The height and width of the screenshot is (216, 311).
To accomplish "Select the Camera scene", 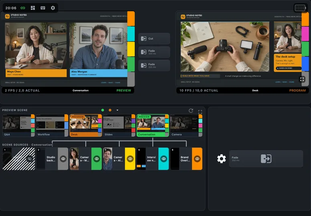I will tap(186, 126).
